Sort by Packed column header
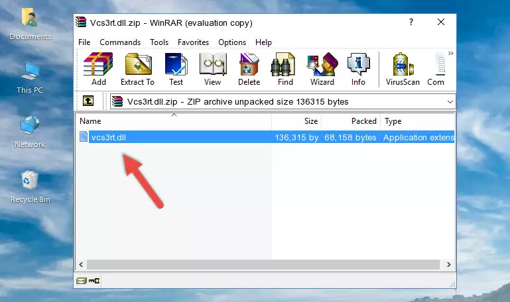 click(351, 121)
